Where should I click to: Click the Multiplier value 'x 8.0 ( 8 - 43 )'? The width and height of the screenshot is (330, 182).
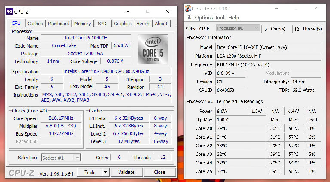coord(61,126)
